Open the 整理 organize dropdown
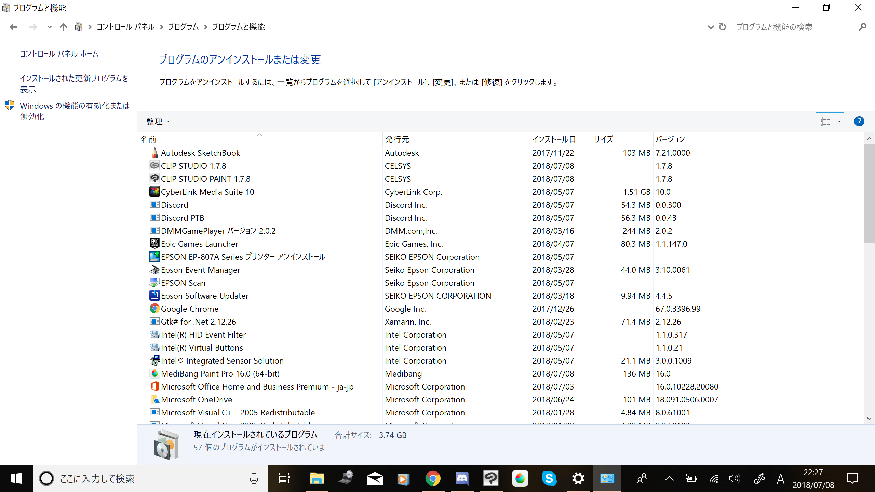The height and width of the screenshot is (492, 875). pyautogui.click(x=158, y=122)
